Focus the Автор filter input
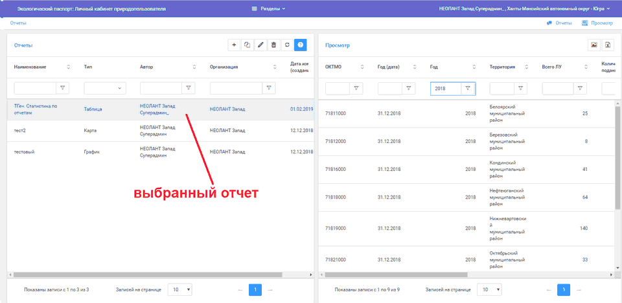This screenshot has height=303, width=622. [161, 88]
